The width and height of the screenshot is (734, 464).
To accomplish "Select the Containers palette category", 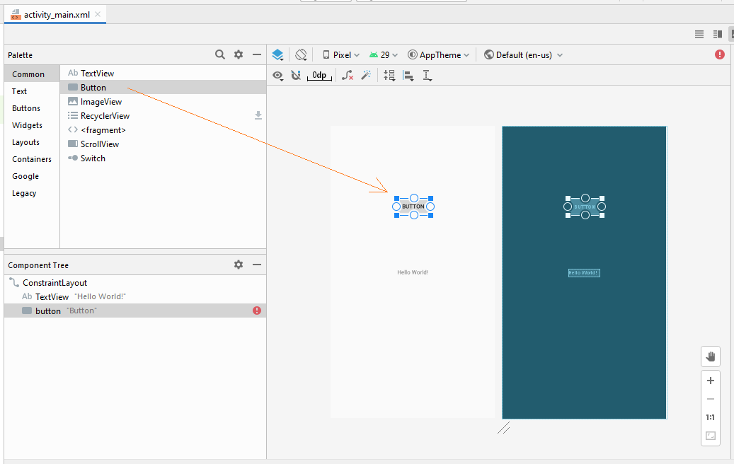I will [32, 159].
